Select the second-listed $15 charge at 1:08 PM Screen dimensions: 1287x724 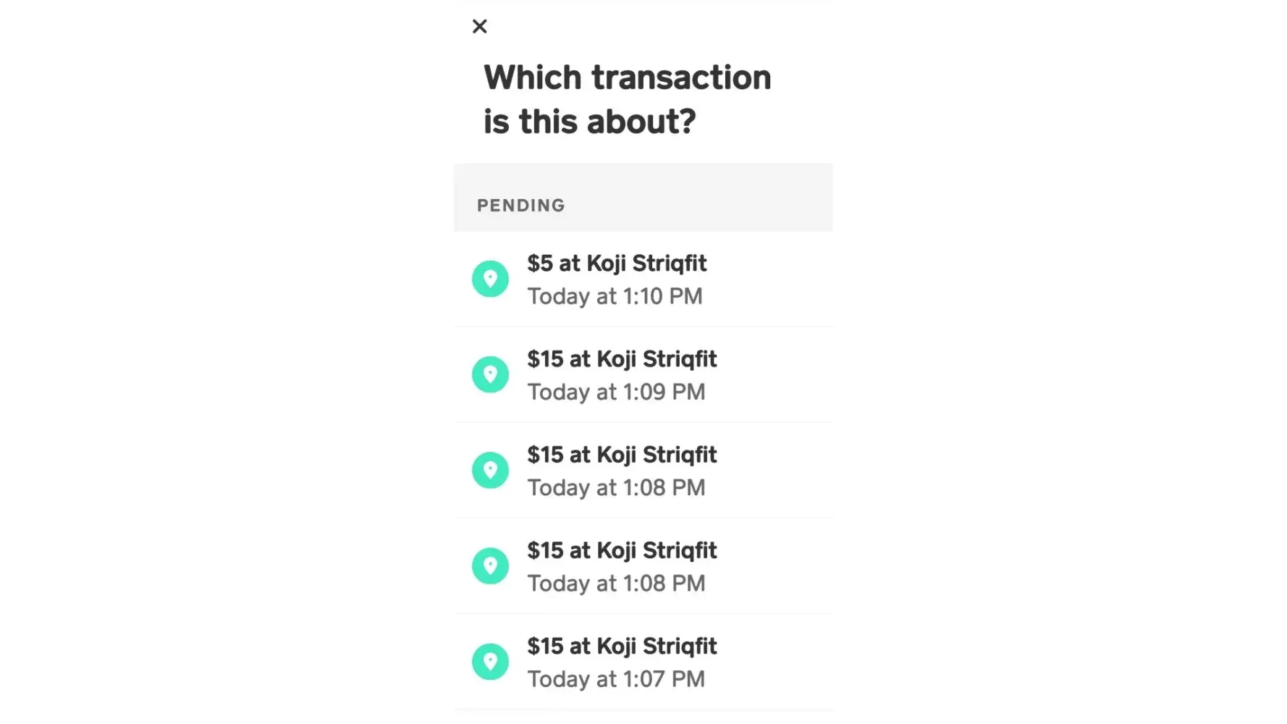click(x=621, y=550)
